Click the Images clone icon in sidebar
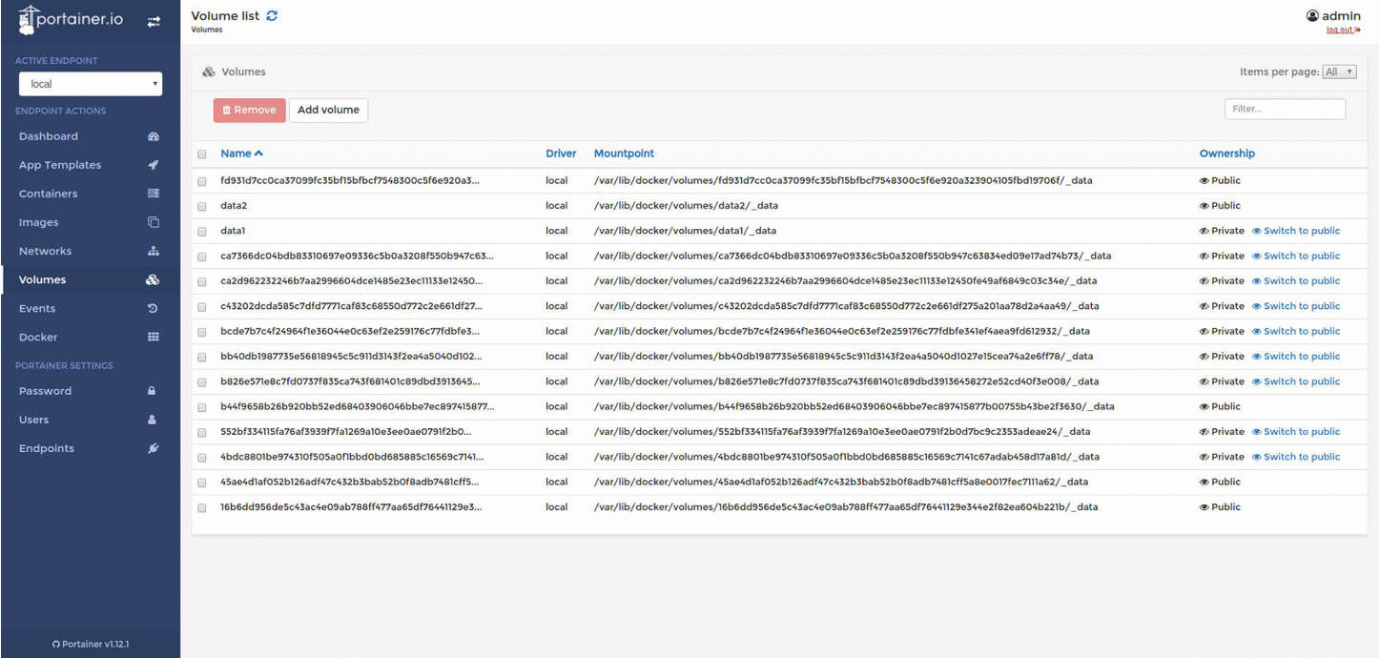 (x=153, y=222)
